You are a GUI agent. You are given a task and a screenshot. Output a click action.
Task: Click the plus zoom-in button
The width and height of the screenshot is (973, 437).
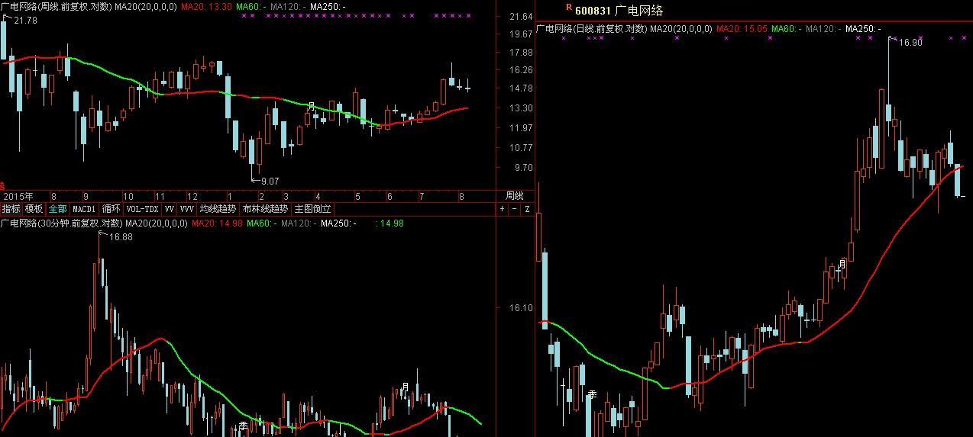502,208
